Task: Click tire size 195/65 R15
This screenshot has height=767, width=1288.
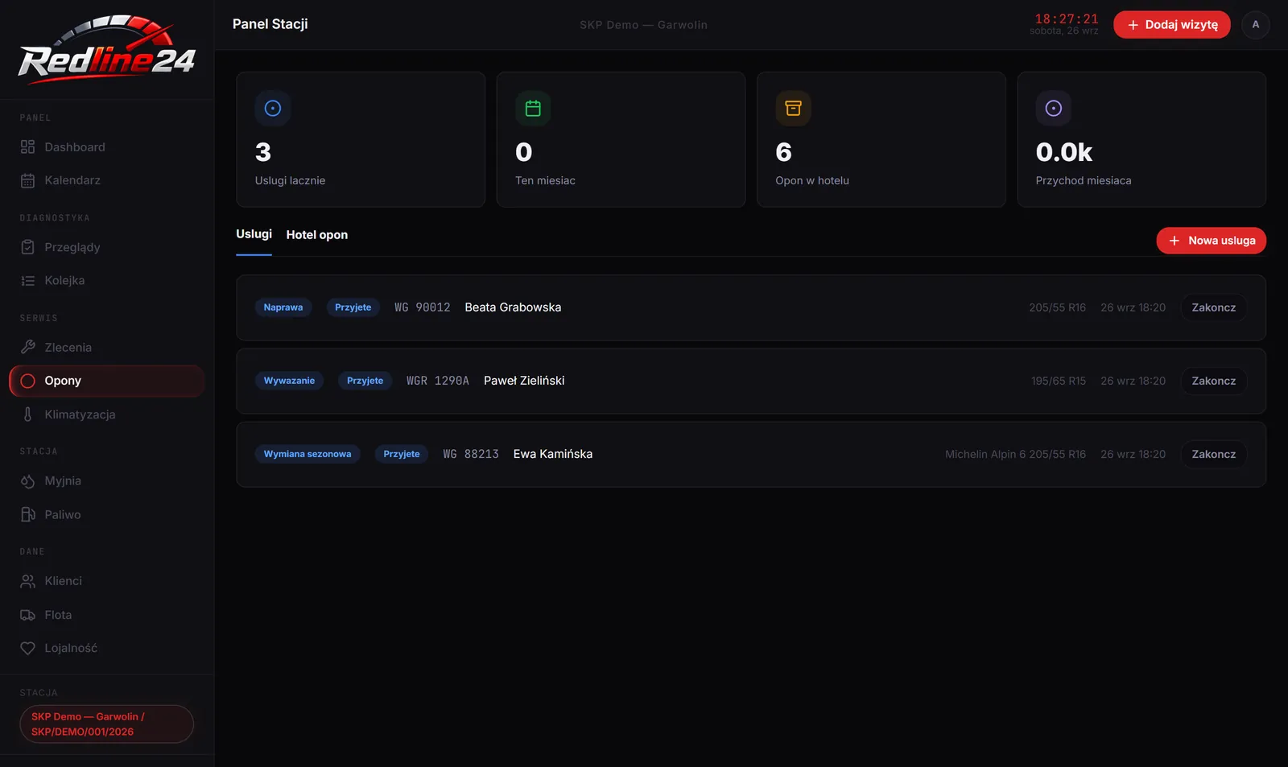Action: click(x=1059, y=381)
